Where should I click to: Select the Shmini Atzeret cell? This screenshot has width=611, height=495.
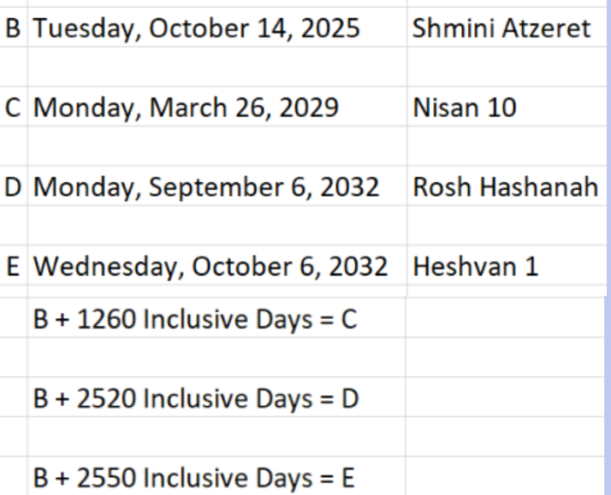[501, 29]
